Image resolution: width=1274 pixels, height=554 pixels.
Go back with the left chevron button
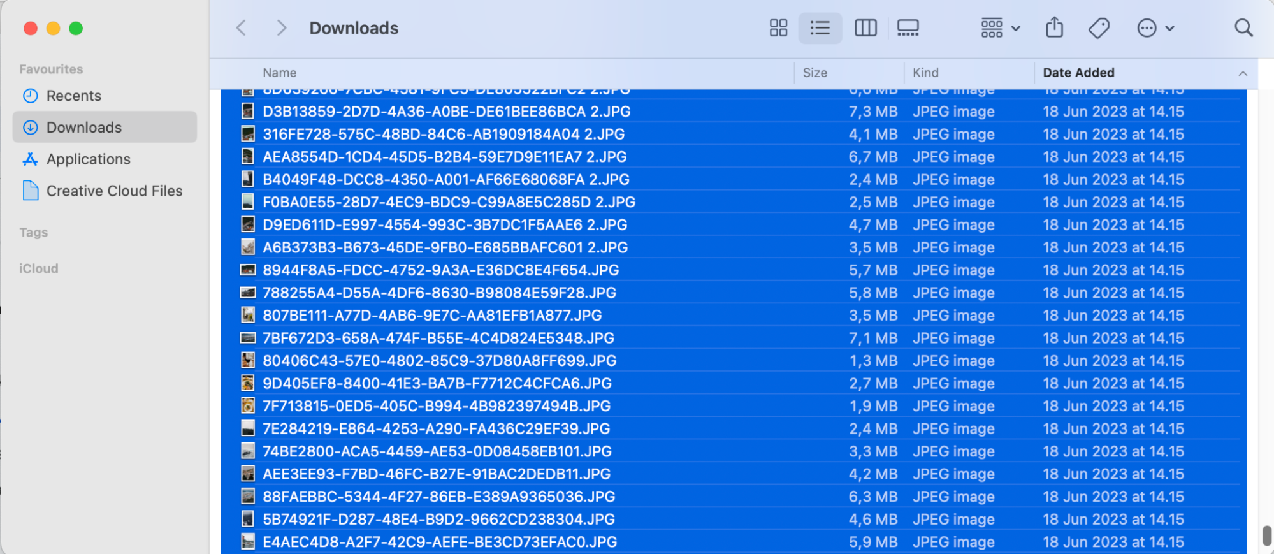click(241, 28)
